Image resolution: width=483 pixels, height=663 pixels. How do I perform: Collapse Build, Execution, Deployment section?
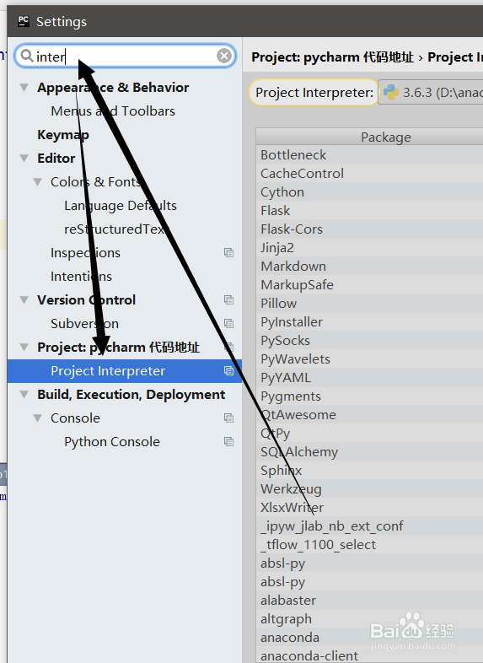point(24,395)
